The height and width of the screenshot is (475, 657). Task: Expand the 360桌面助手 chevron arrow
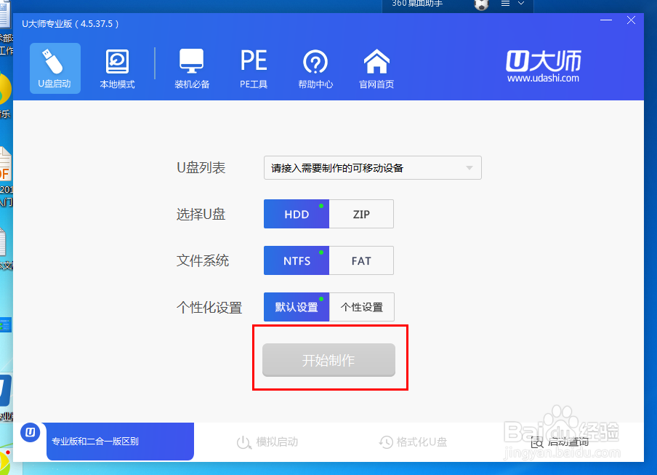[x=521, y=3]
